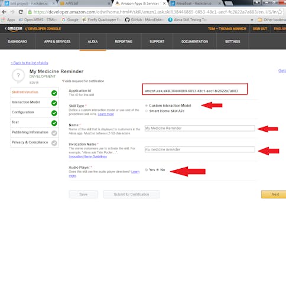Open Apps bookmarks shortcut

click(x=8, y=19)
